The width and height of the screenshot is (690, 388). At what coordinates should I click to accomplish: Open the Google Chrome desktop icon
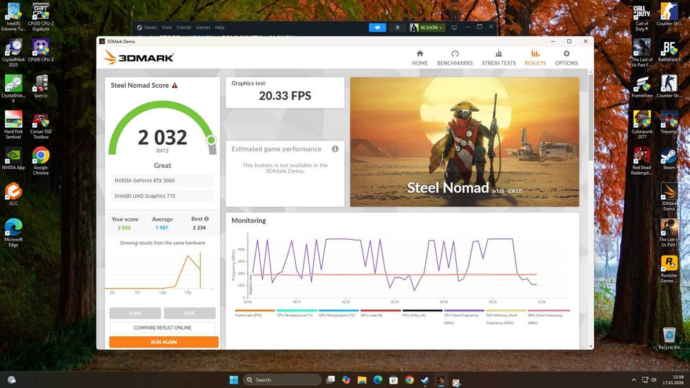tap(41, 160)
